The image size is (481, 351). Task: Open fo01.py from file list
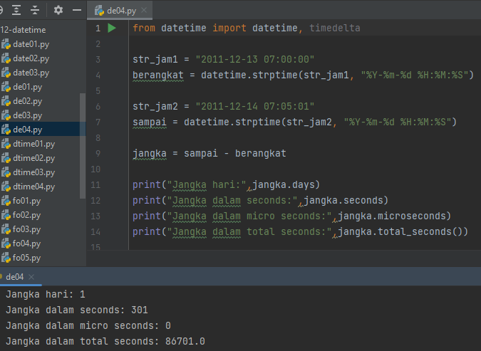pyautogui.click(x=26, y=201)
